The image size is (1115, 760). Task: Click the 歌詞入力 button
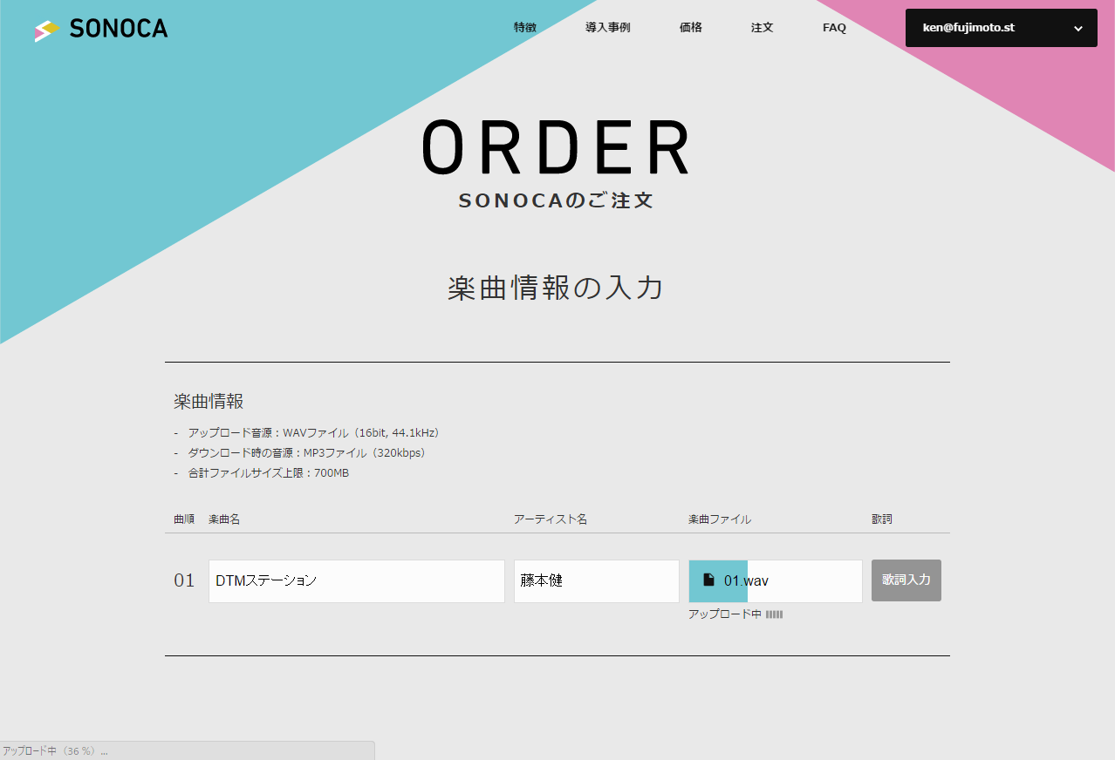pyautogui.click(x=906, y=580)
